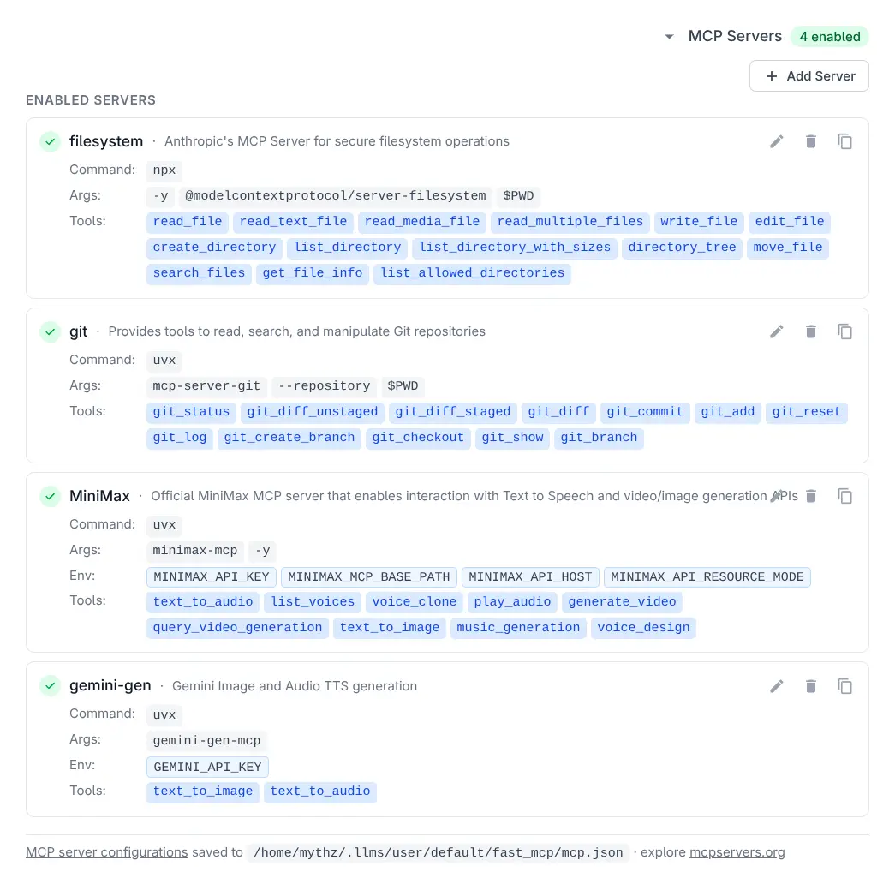The image size is (895, 878).
Task: Copy the MiniMax server configuration
Action: pos(845,496)
